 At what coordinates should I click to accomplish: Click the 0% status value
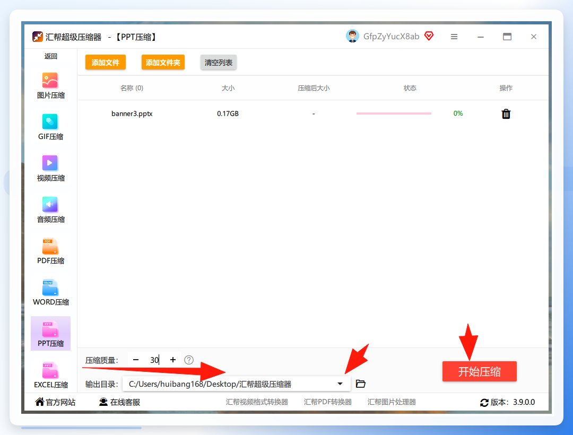point(458,114)
